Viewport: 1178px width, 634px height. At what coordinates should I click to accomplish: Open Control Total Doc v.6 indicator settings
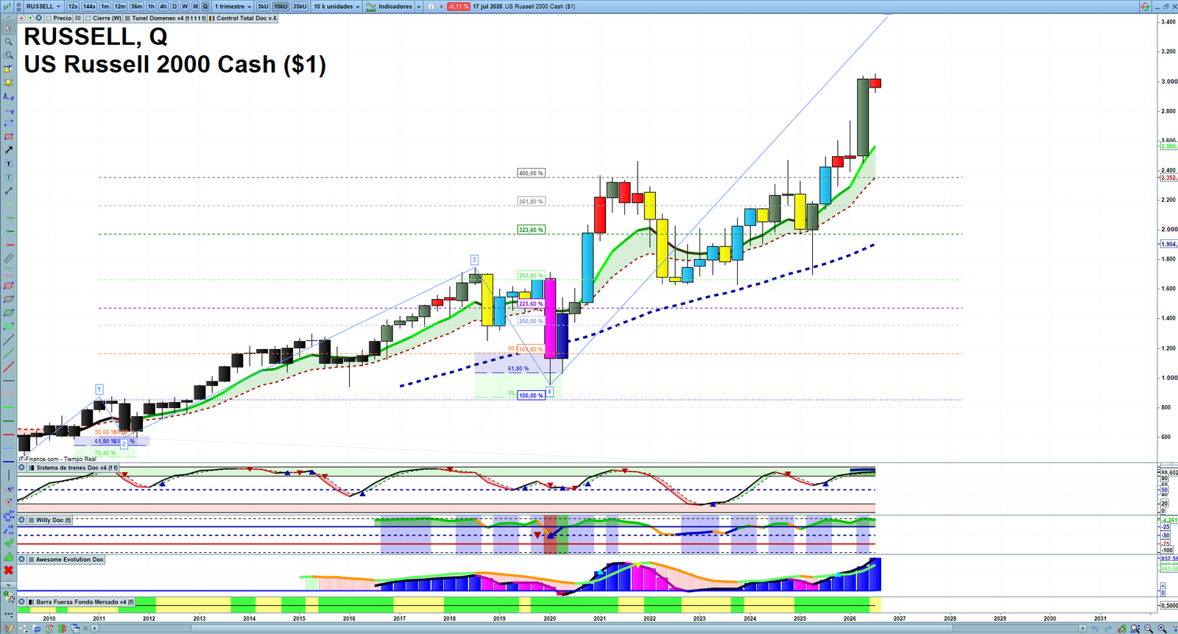[243, 18]
